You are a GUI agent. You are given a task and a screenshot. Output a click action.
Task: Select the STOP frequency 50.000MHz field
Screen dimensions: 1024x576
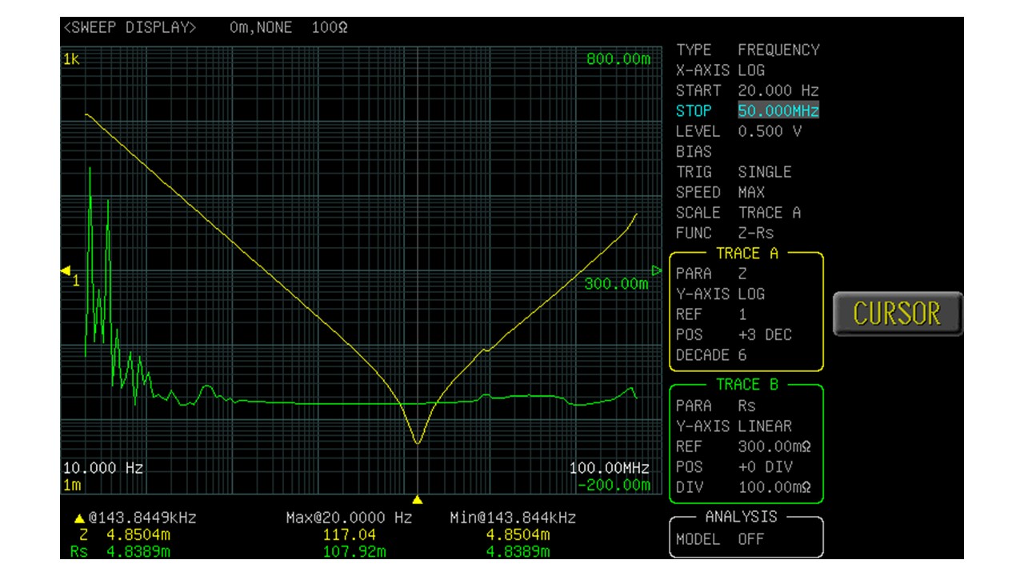[778, 111]
